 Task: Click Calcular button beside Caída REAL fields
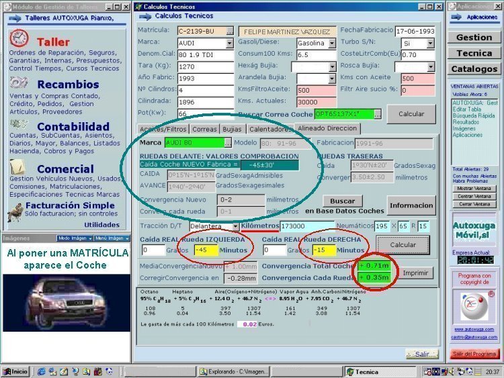[x=403, y=245]
